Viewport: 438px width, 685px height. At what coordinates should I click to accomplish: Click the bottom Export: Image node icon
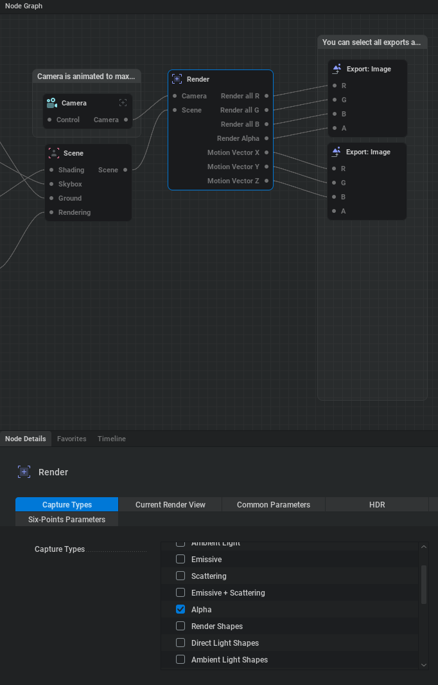click(x=336, y=152)
